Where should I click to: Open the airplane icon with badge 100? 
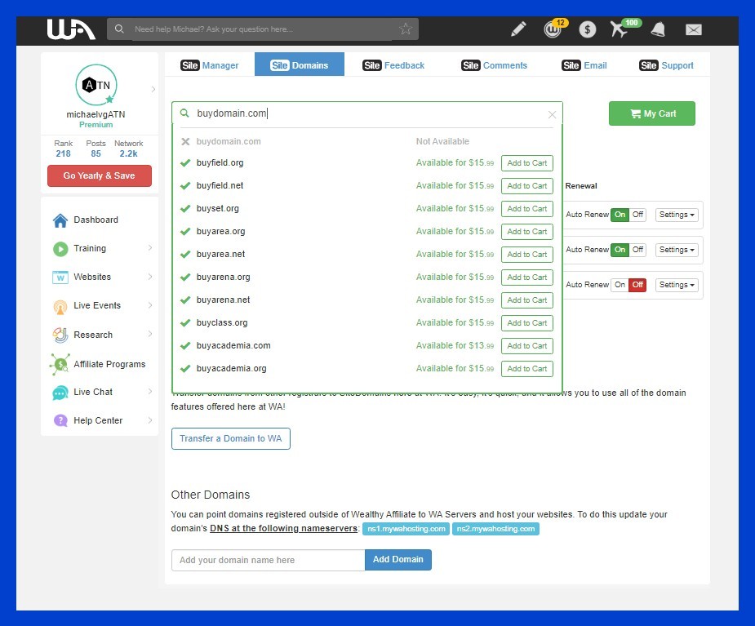pyautogui.click(x=619, y=29)
